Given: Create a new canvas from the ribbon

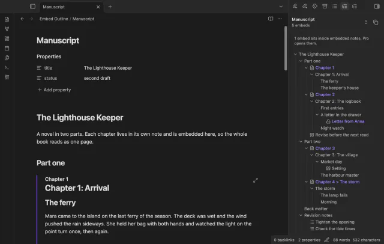Looking at the screenshot, I should point(7,38).
